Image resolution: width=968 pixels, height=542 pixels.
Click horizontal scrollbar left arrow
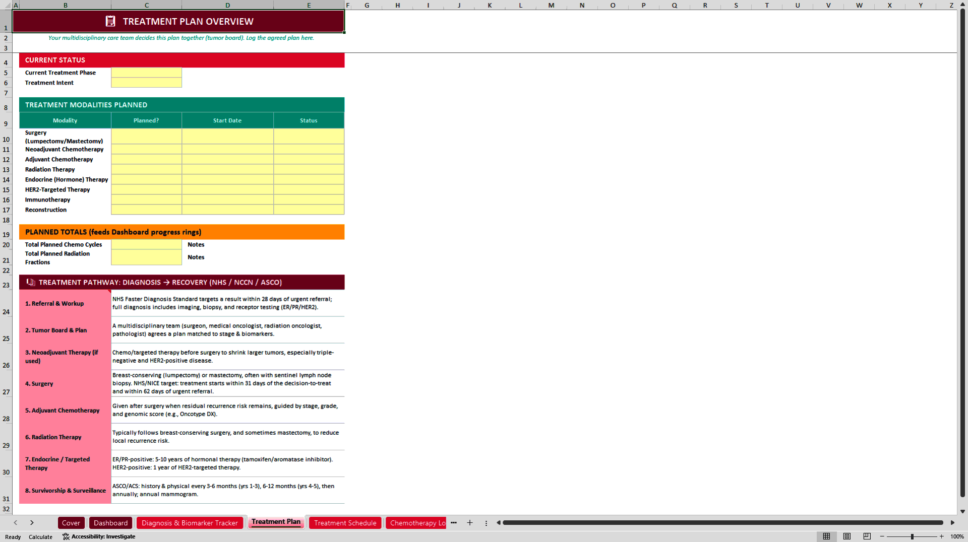(499, 523)
